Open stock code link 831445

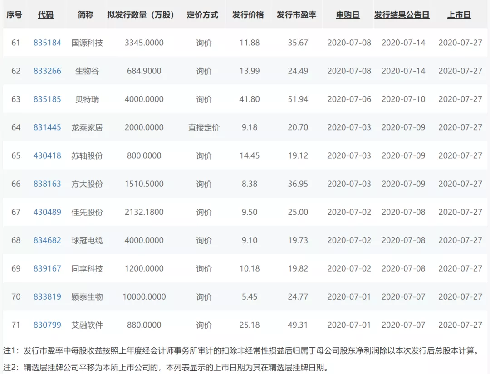tap(48, 127)
